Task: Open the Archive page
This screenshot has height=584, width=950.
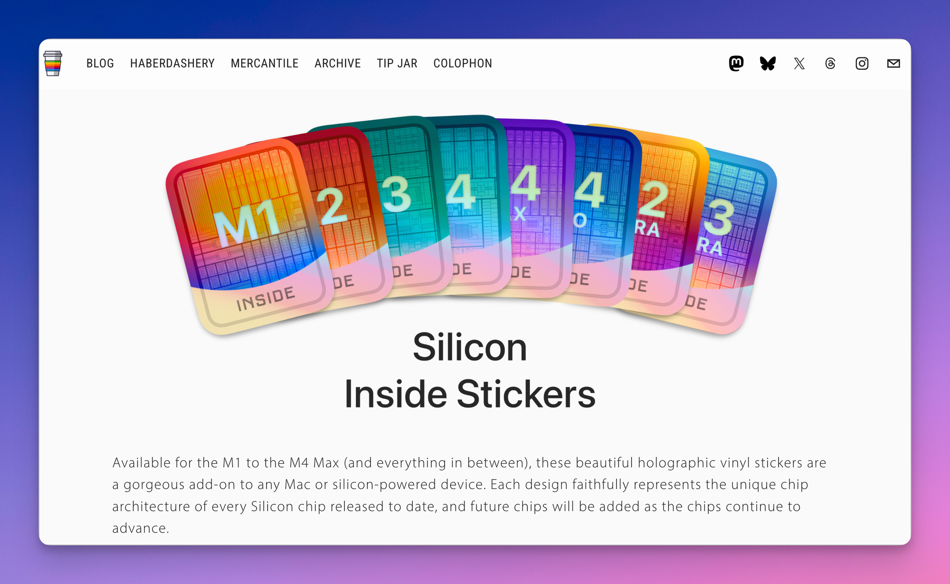Action: (x=338, y=63)
